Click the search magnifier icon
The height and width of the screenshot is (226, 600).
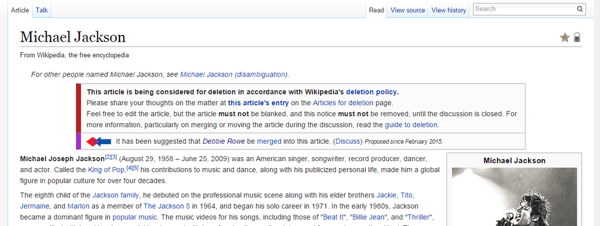[579, 9]
